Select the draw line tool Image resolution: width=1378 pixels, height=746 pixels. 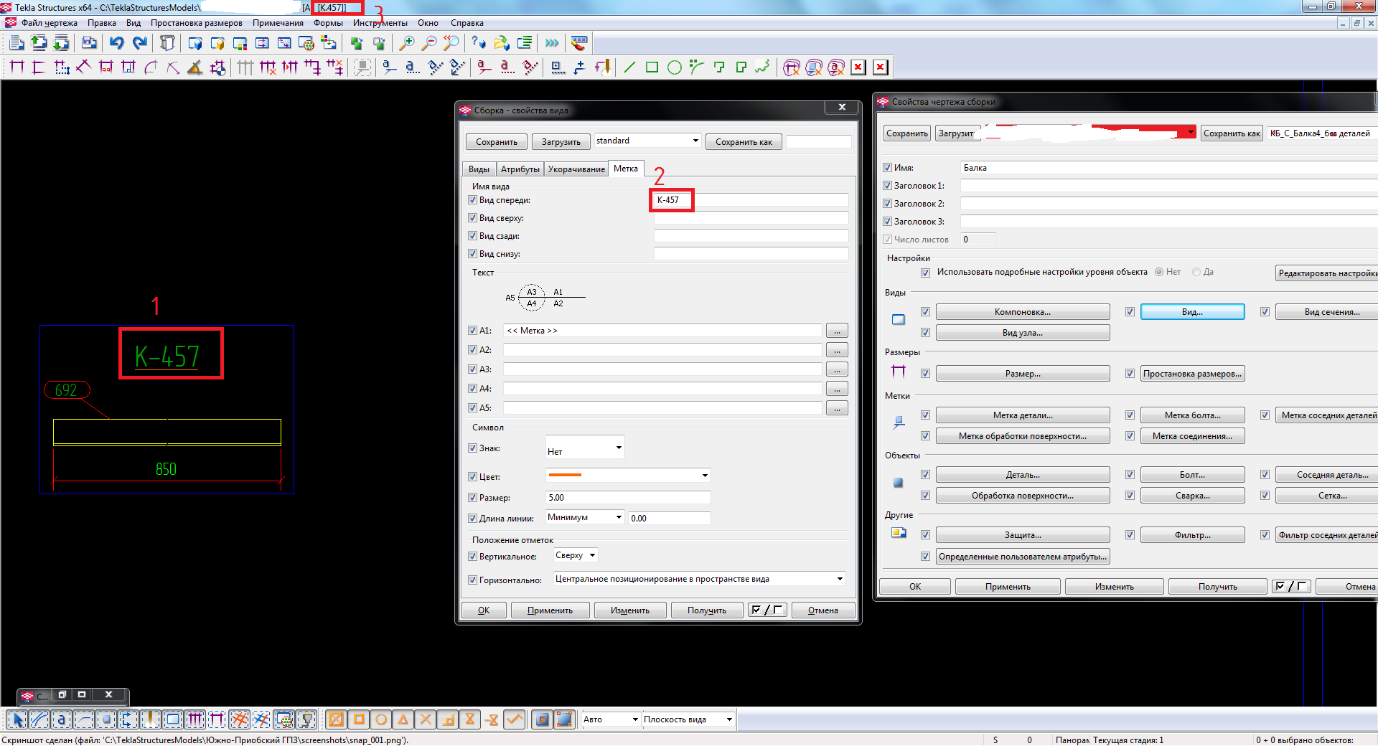[629, 67]
